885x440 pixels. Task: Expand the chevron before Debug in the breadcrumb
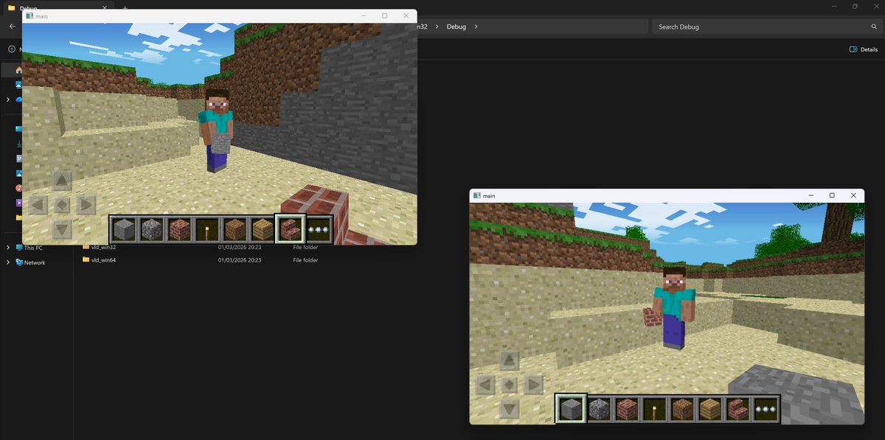pyautogui.click(x=437, y=27)
